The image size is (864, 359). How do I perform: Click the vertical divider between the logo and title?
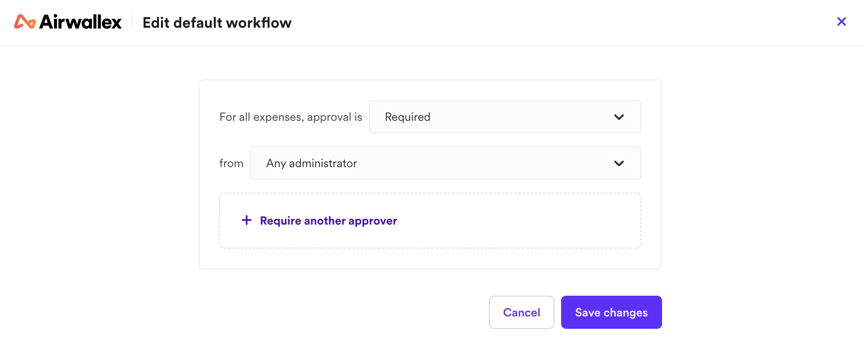132,22
